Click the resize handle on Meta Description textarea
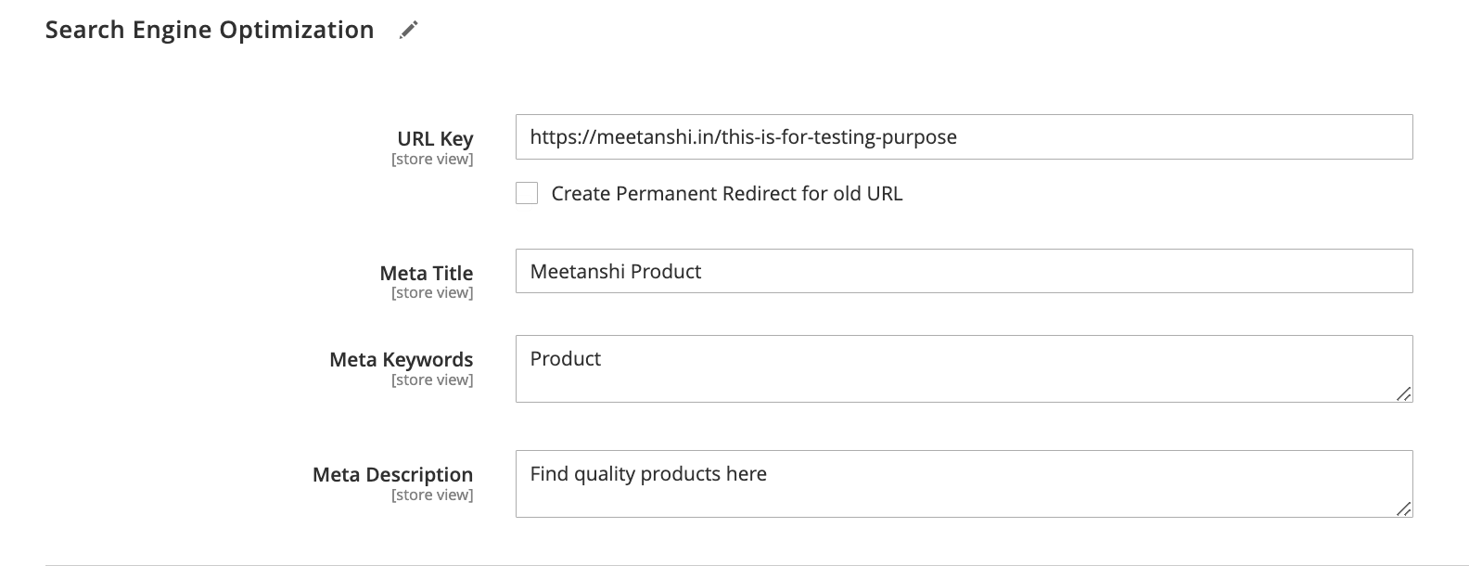The height and width of the screenshot is (566, 1469). pyautogui.click(x=1403, y=509)
